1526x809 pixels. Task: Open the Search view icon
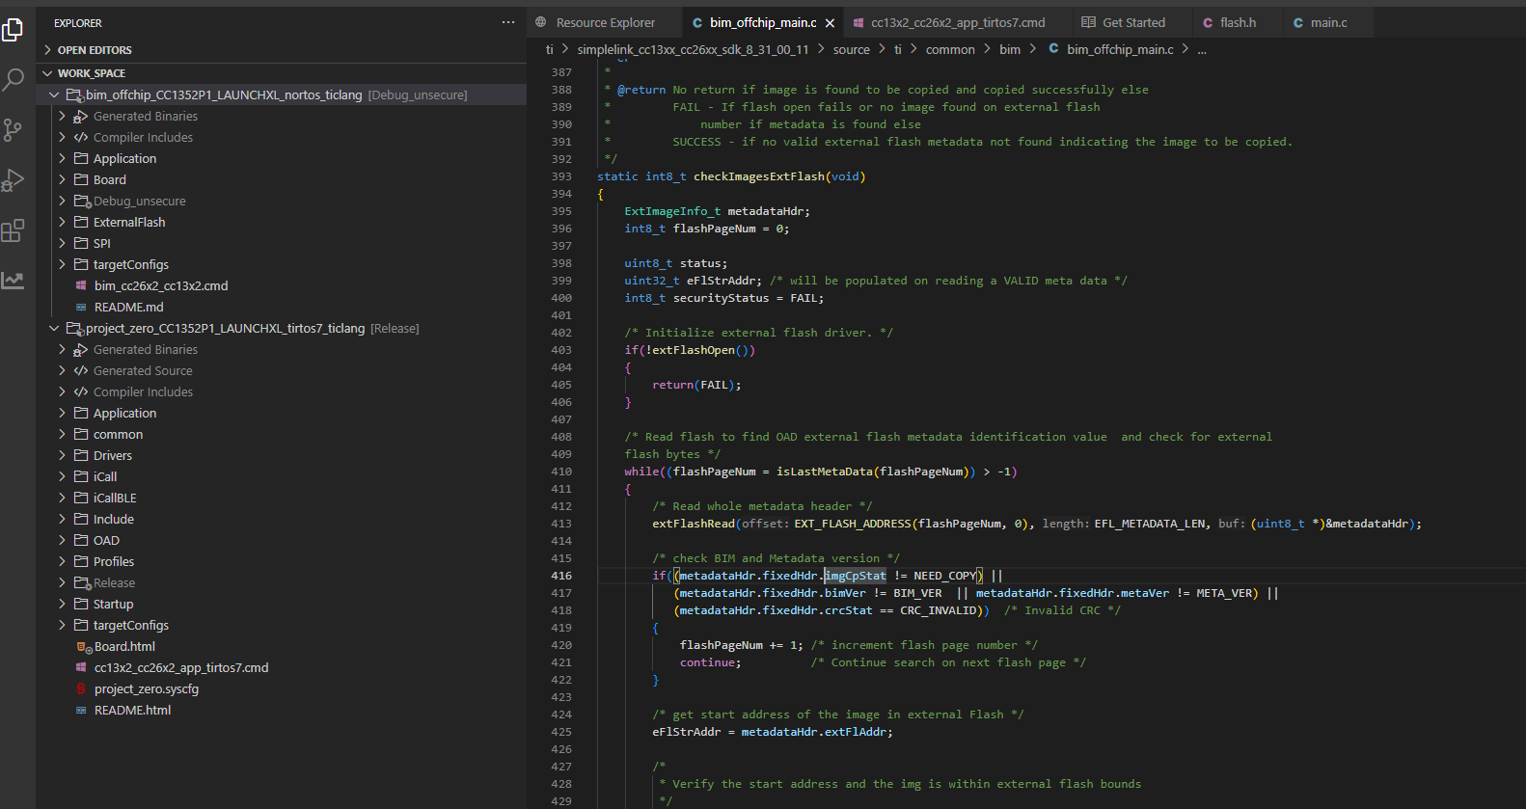(x=14, y=80)
